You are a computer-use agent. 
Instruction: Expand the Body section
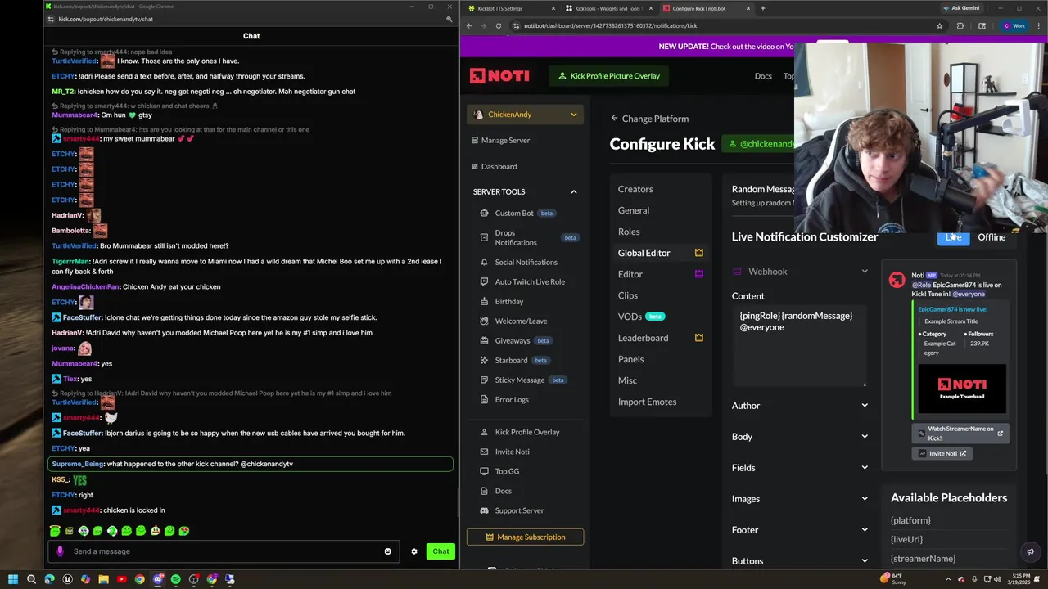pyautogui.click(x=800, y=437)
